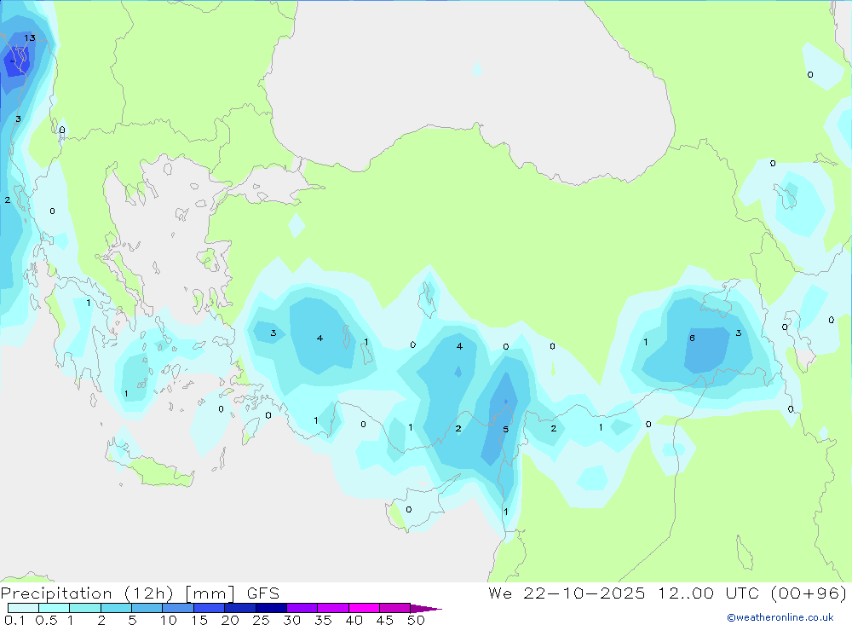
Task: Pick the 40–45 mm magenta legend swatch
Action: point(364,608)
